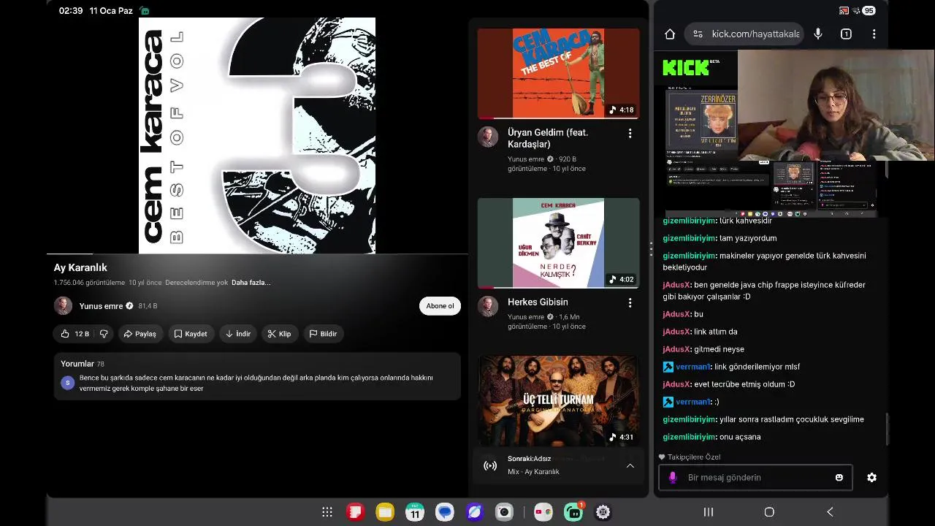
Task: Open the app drawer in taskbar
Action: coord(327,512)
